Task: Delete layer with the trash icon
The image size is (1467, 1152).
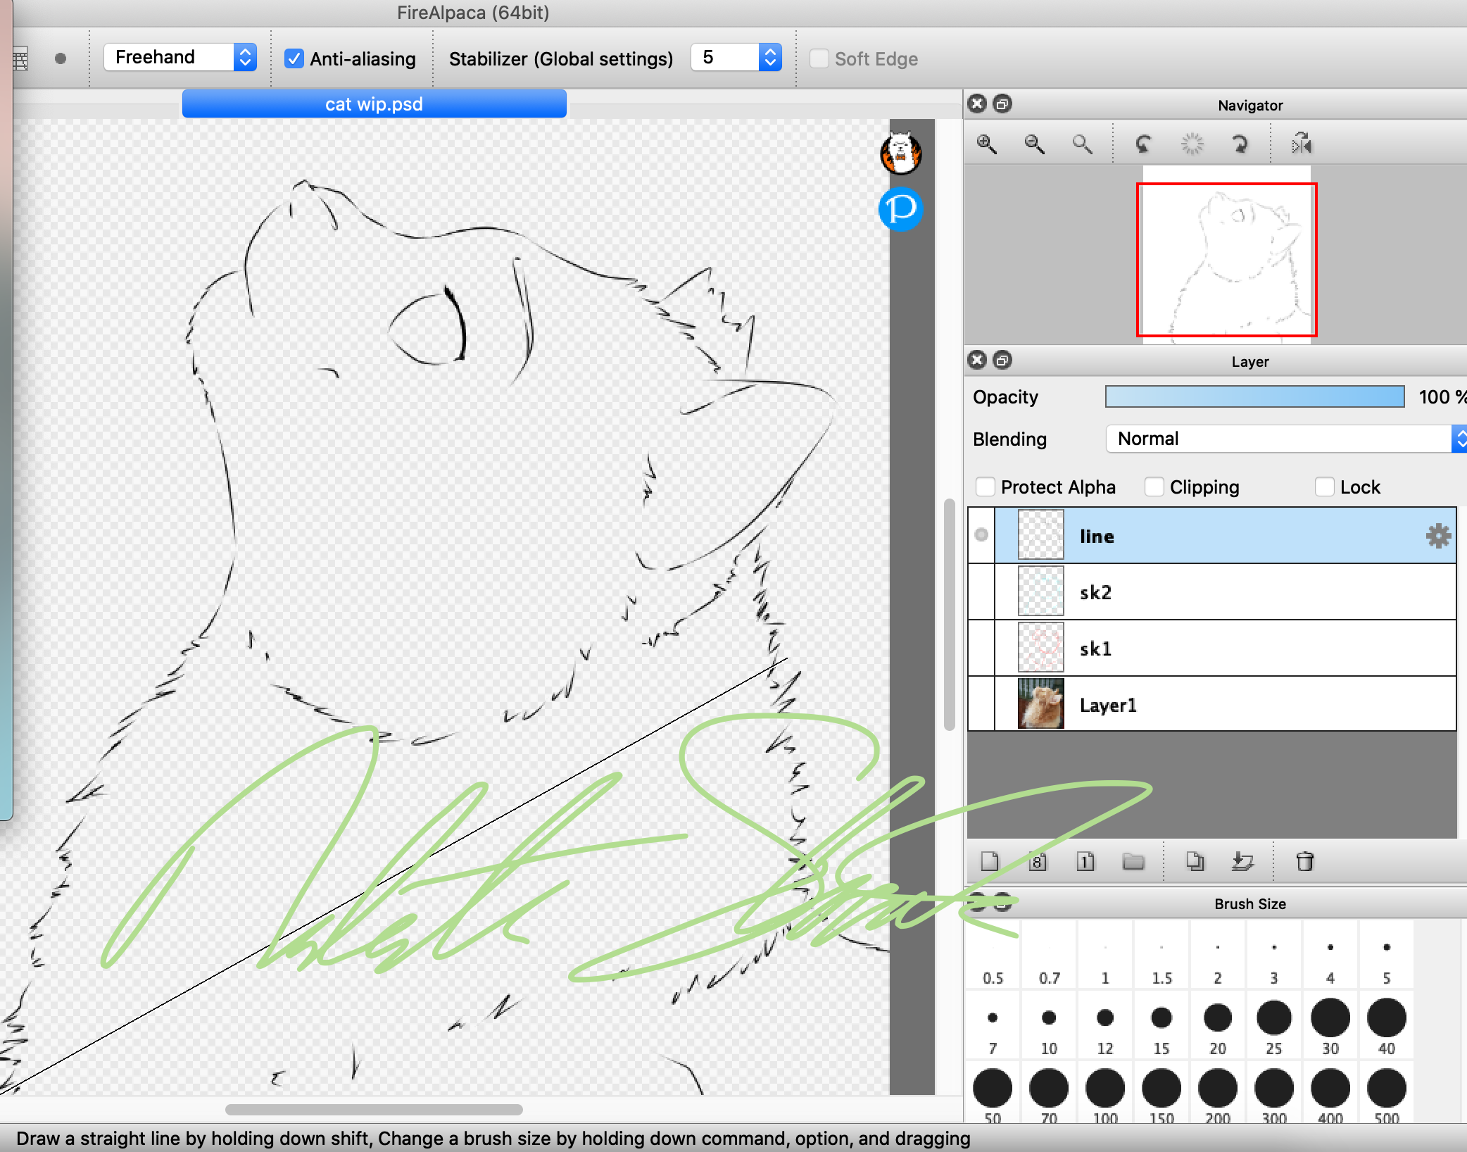Action: pyautogui.click(x=1304, y=861)
